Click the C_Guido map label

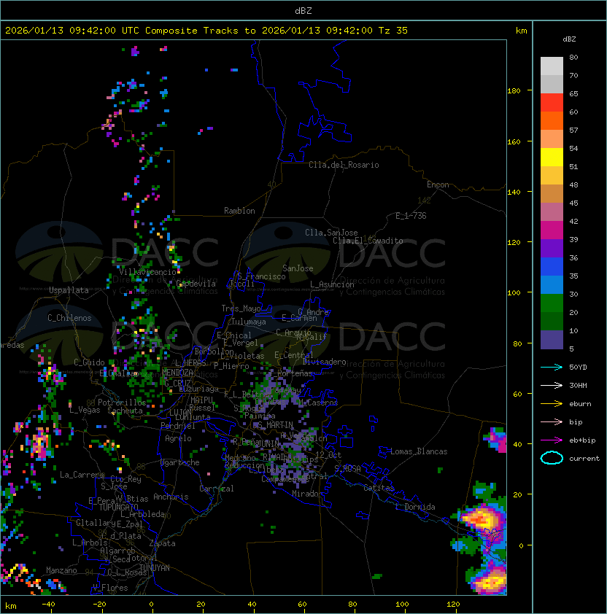89,362
